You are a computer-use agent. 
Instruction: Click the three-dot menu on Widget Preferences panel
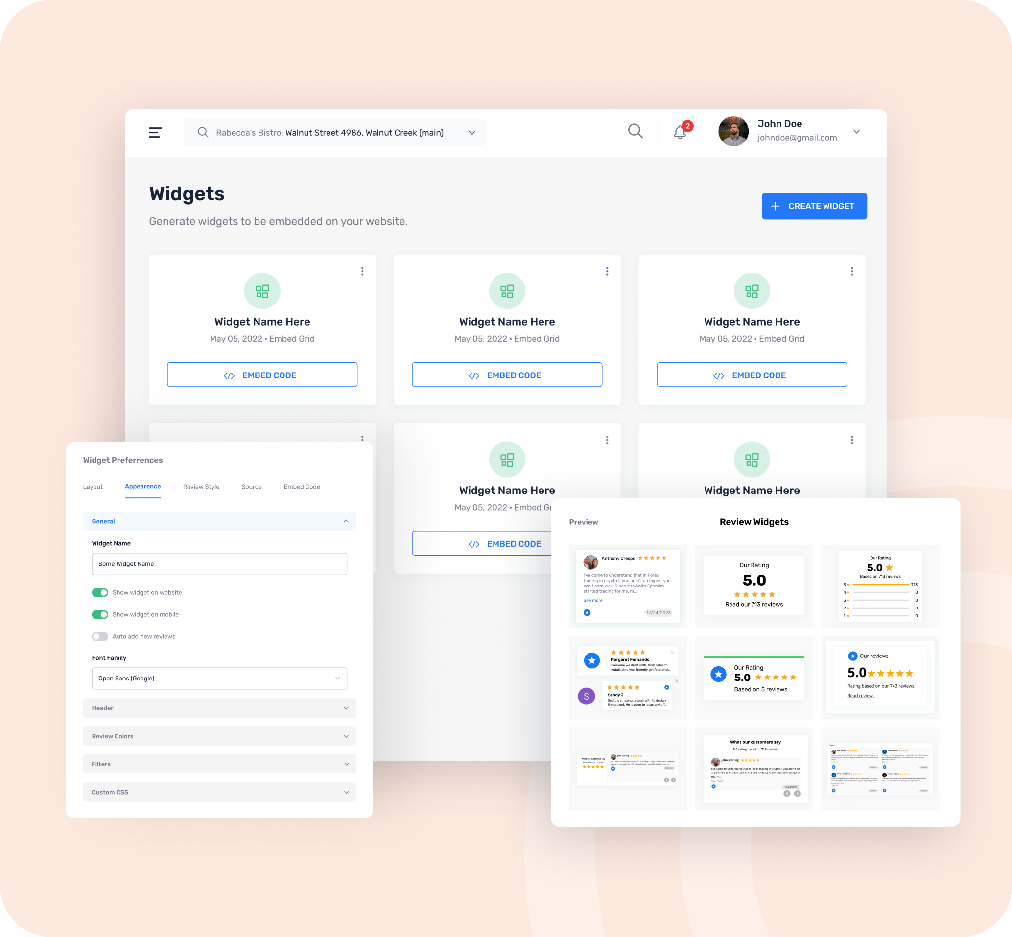361,438
